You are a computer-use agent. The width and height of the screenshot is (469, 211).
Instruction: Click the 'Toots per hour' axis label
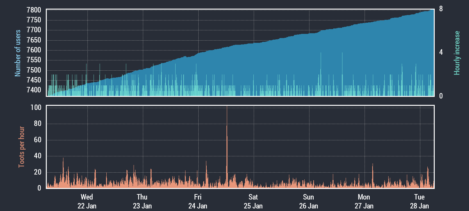pyautogui.click(x=21, y=146)
